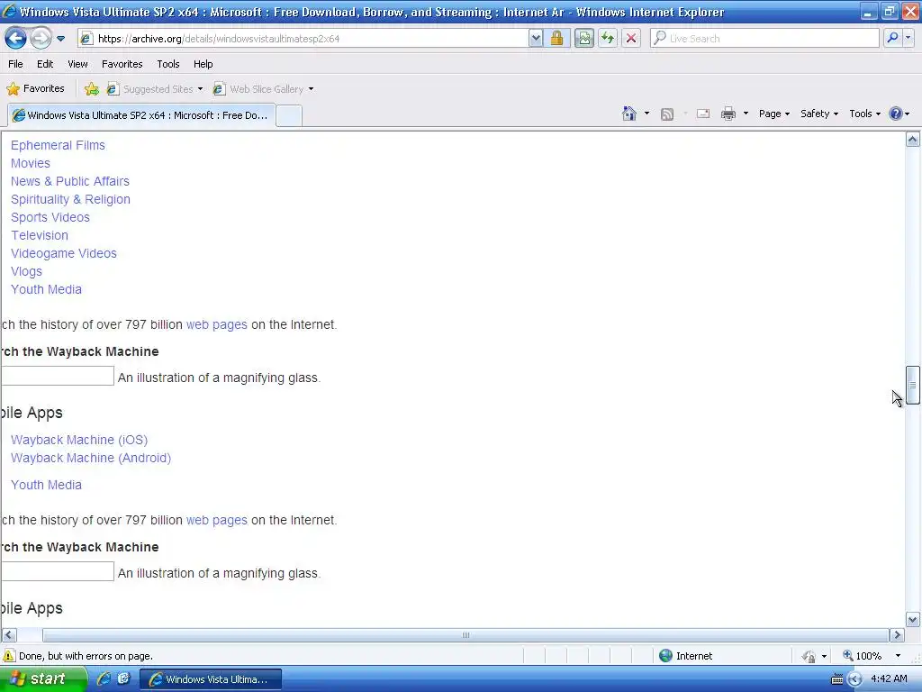Expand zoom level dropdown arrow
This screenshot has height=692, width=922.
click(x=898, y=656)
